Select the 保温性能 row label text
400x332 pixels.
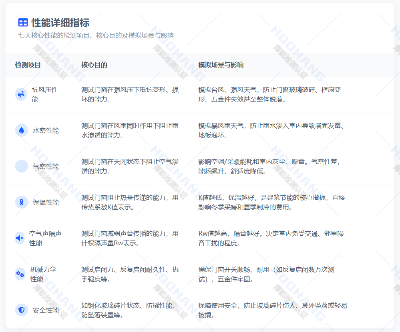tap(46, 202)
